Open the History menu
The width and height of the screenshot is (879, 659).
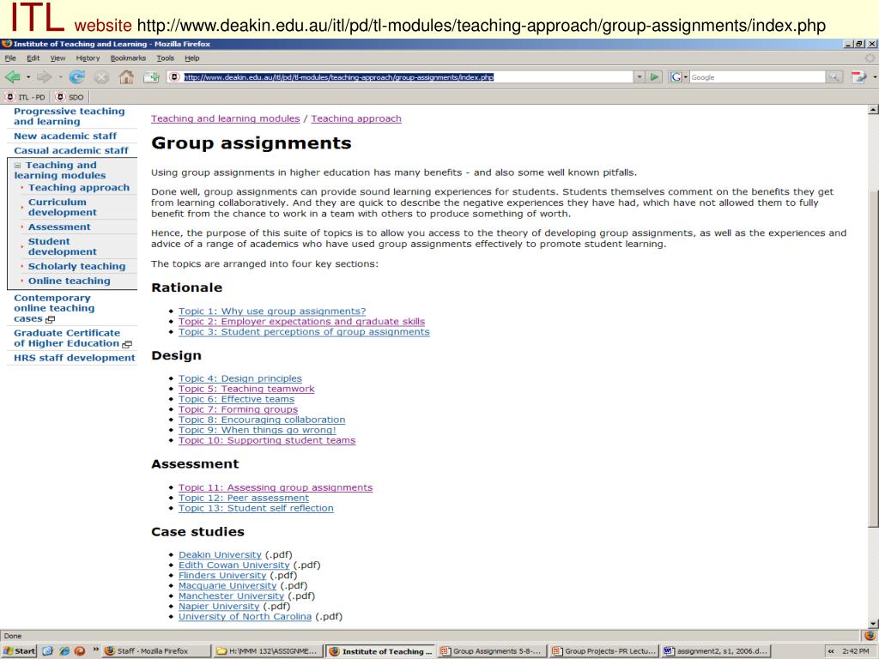point(88,57)
